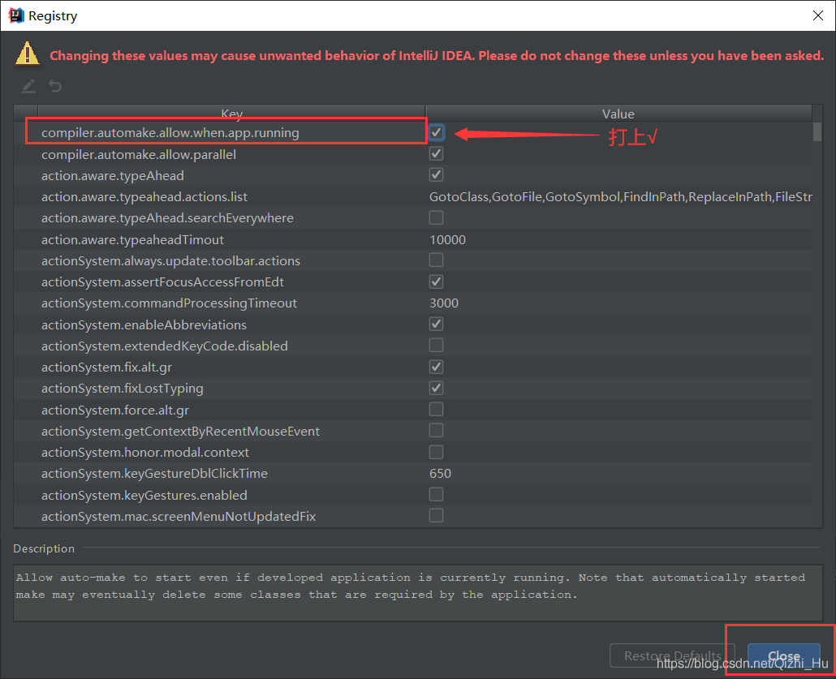Select actionSystem.getContextByRecentMouseEvent key

pyautogui.click(x=181, y=432)
